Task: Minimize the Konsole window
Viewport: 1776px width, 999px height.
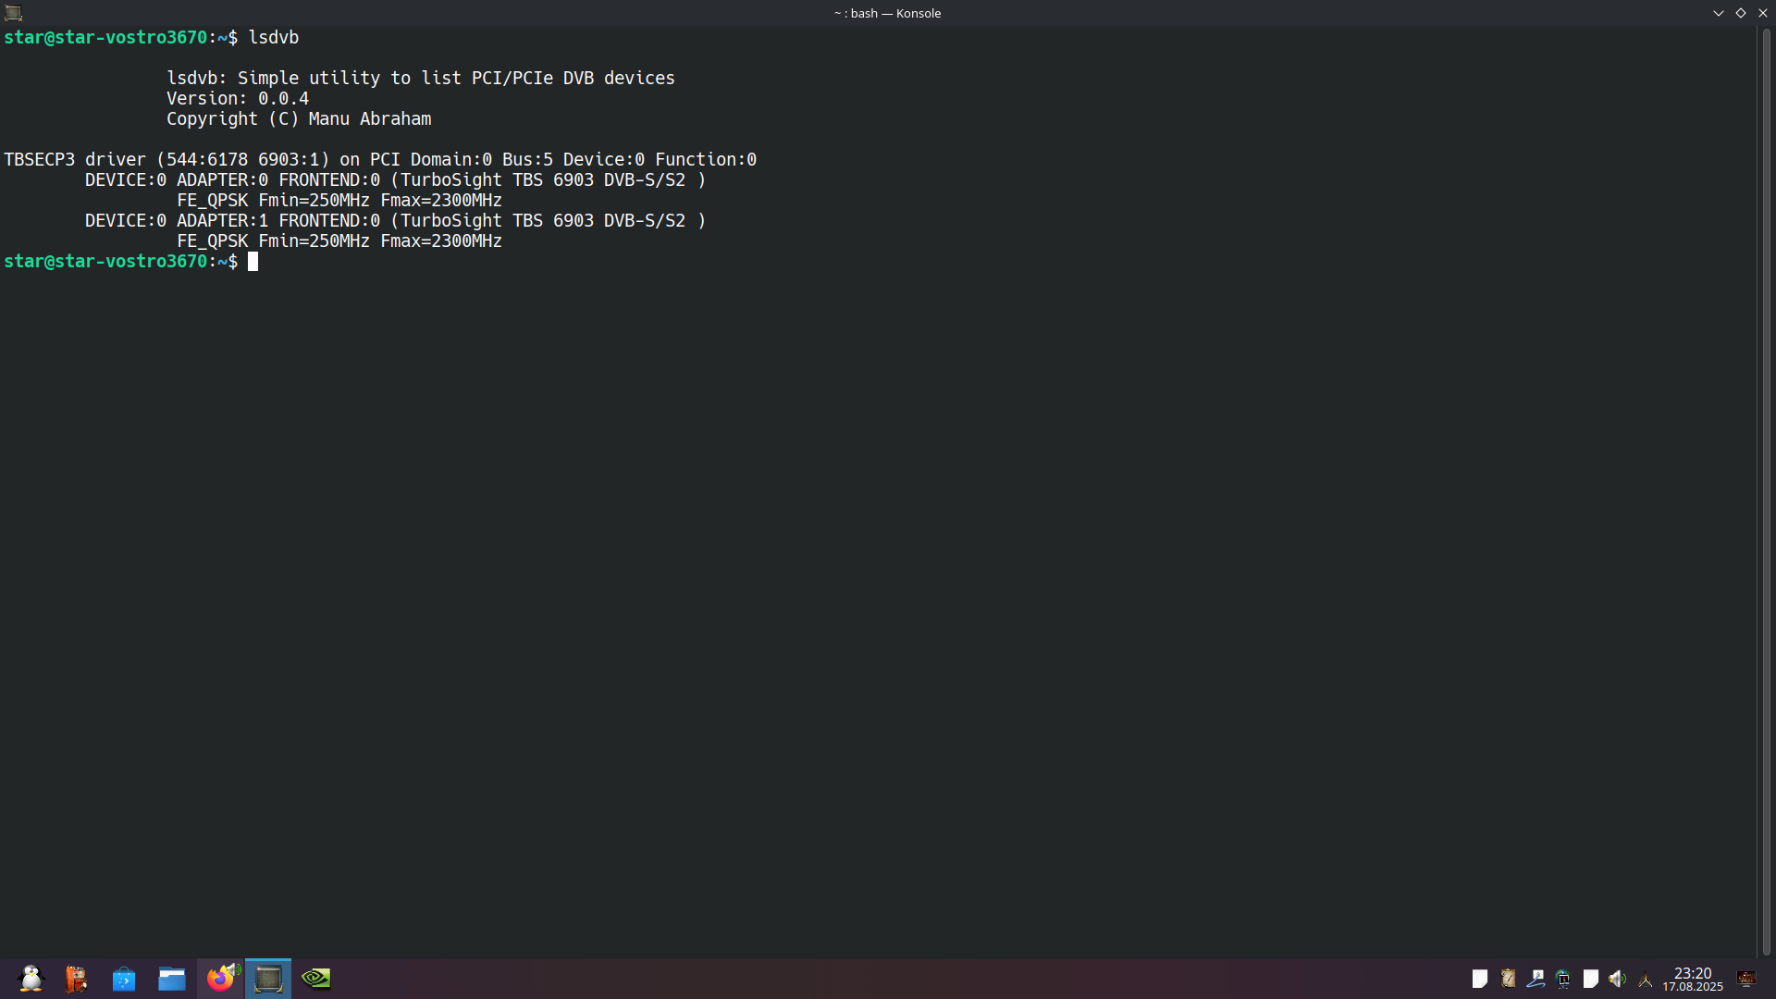Action: (1719, 13)
